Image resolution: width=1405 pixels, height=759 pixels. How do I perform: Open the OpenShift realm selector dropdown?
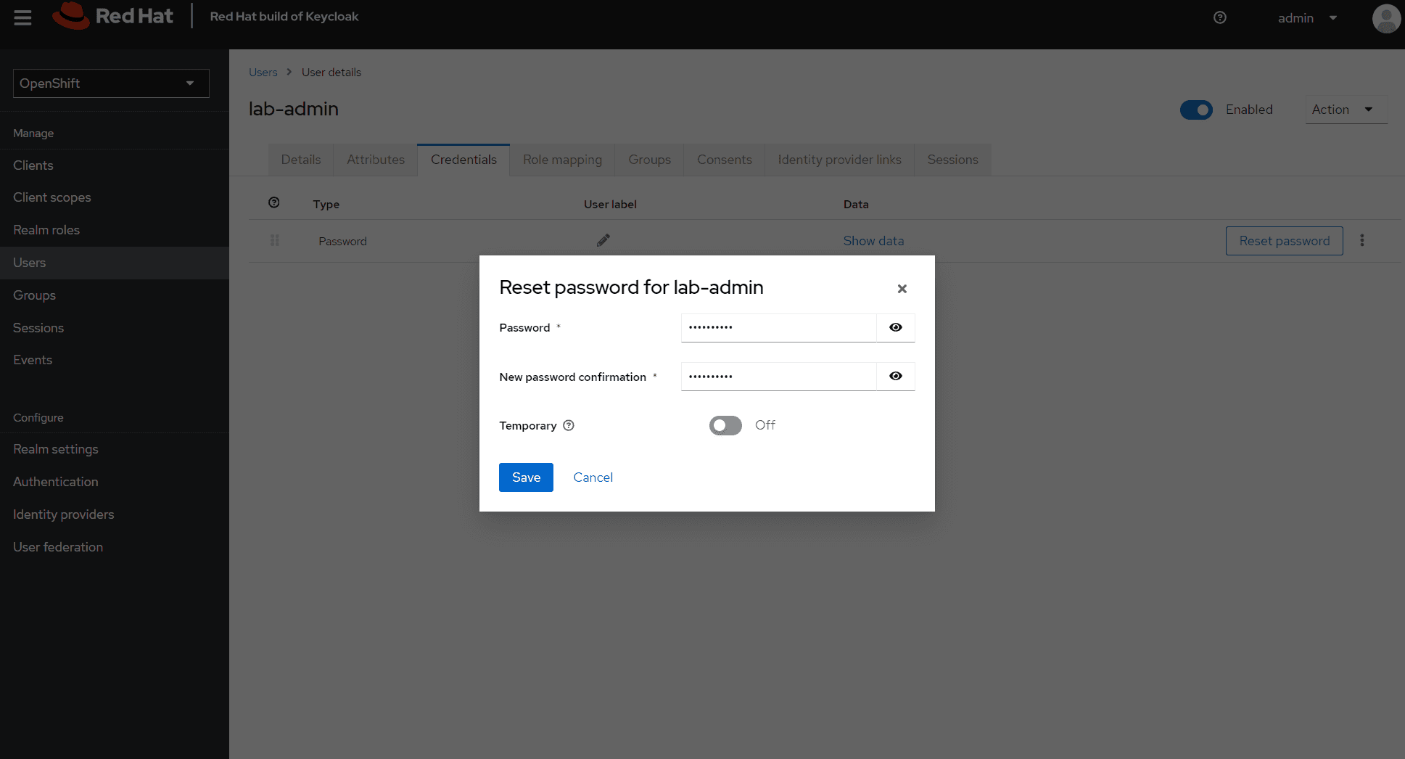(111, 83)
